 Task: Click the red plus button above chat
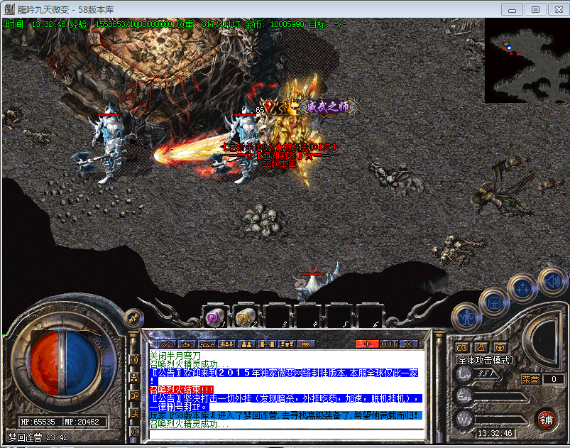[x=367, y=344]
